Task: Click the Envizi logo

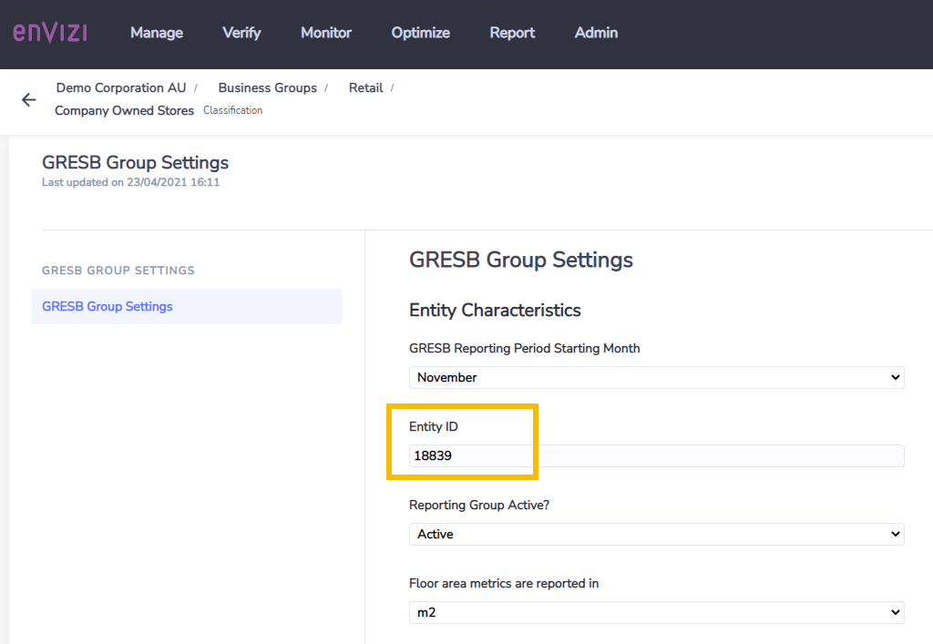Action: coord(51,33)
